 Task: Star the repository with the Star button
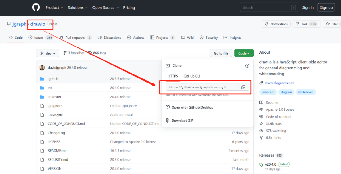point(332,24)
